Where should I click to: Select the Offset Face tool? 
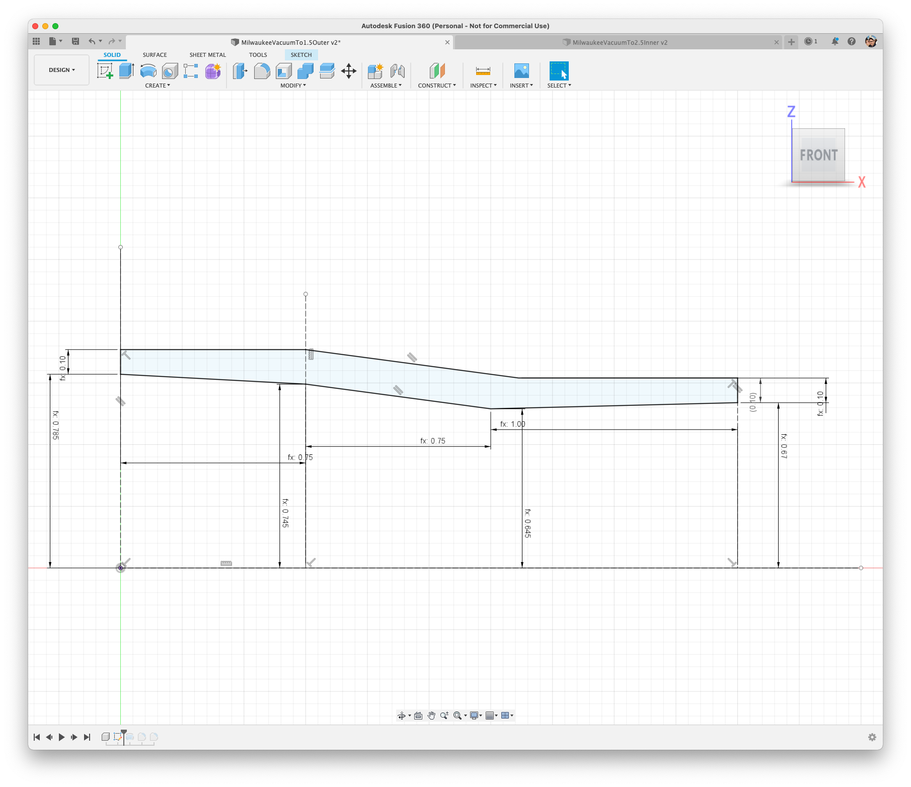[x=327, y=71]
